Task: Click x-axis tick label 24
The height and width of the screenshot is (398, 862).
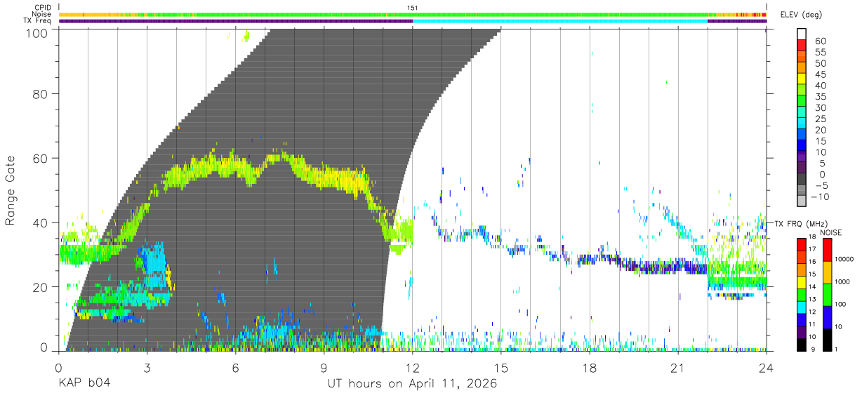Action: 767,368
